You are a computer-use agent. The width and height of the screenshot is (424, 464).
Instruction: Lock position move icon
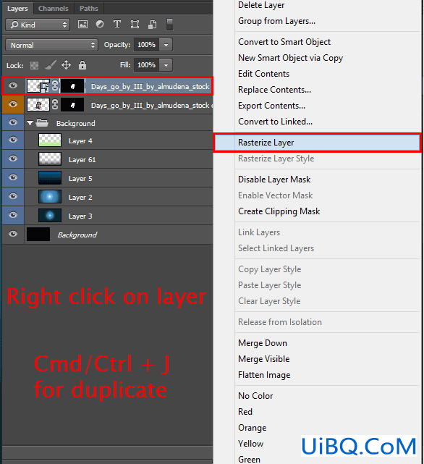point(67,65)
